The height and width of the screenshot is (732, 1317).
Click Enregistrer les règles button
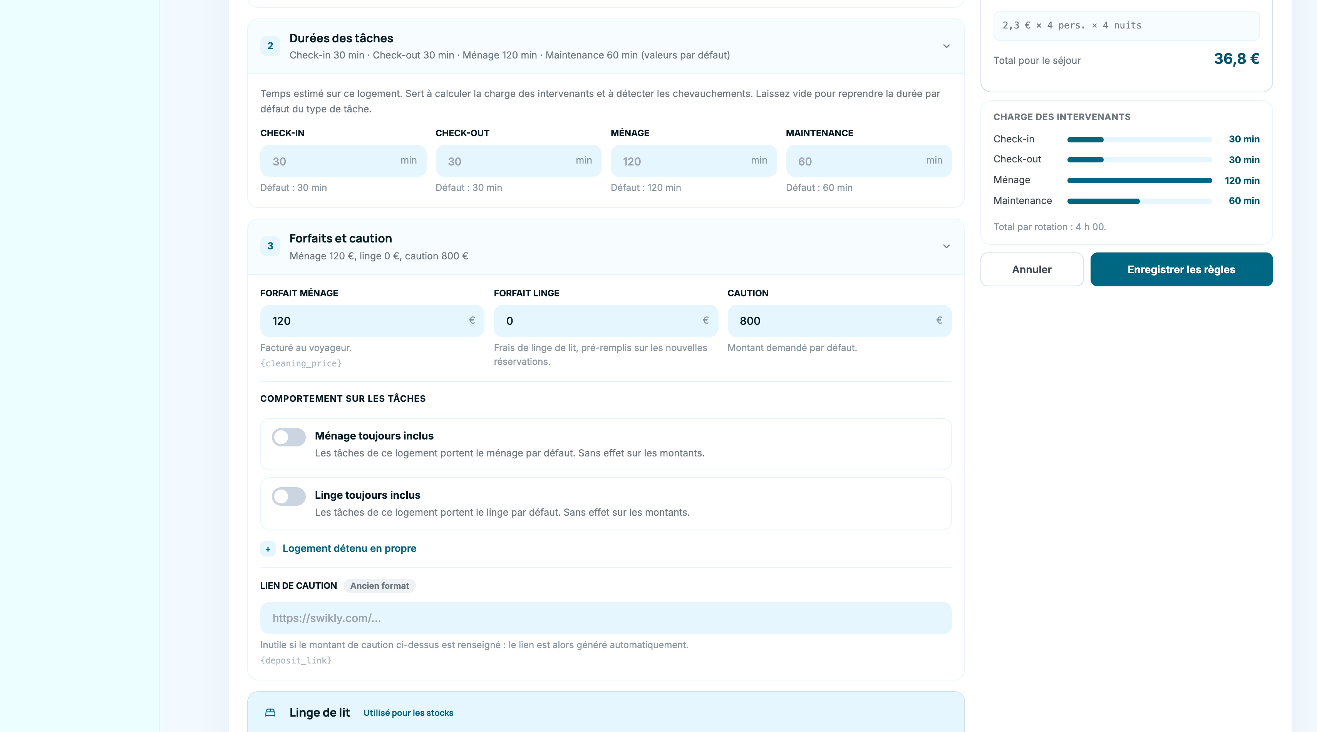pyautogui.click(x=1181, y=269)
